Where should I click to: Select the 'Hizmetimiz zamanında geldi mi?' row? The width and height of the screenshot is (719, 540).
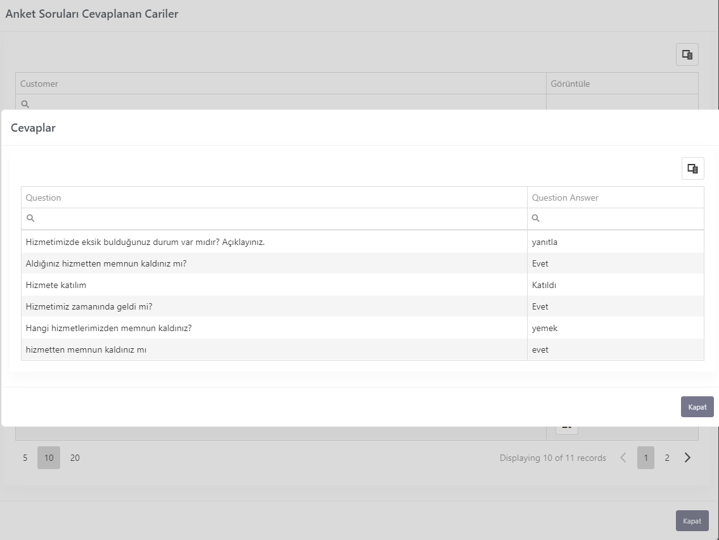coord(362,306)
